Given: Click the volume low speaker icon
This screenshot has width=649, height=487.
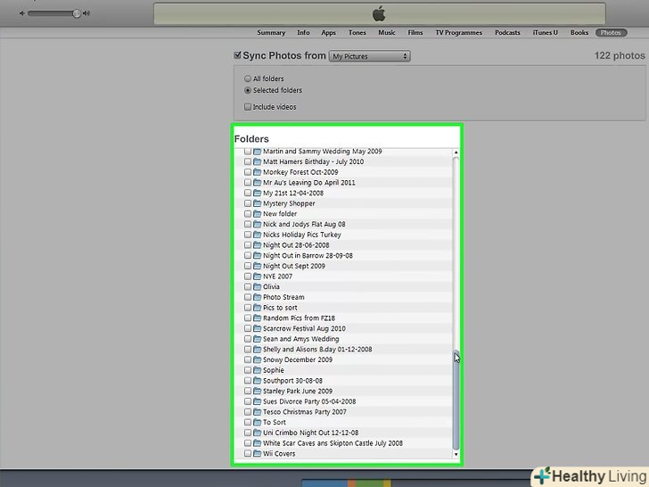Looking at the screenshot, I should point(22,13).
